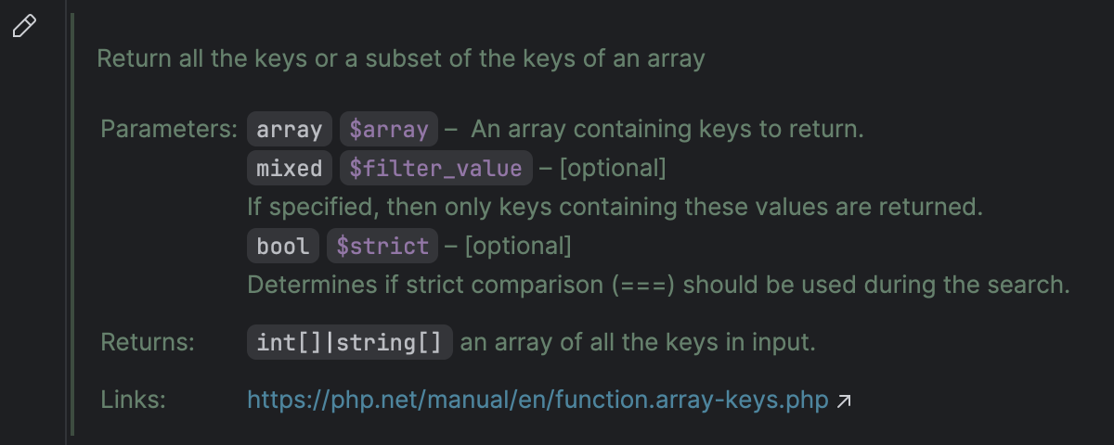Click the int[]|string[] return type
This screenshot has height=445, width=1114.
pyautogui.click(x=350, y=342)
